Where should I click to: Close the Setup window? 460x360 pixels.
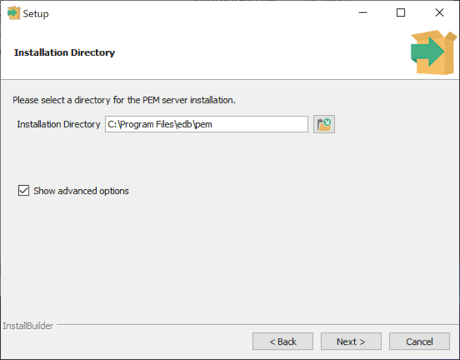pyautogui.click(x=439, y=13)
